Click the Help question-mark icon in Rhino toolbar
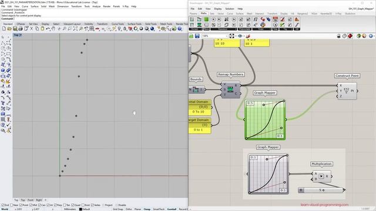The image size is (376, 211). point(180,29)
